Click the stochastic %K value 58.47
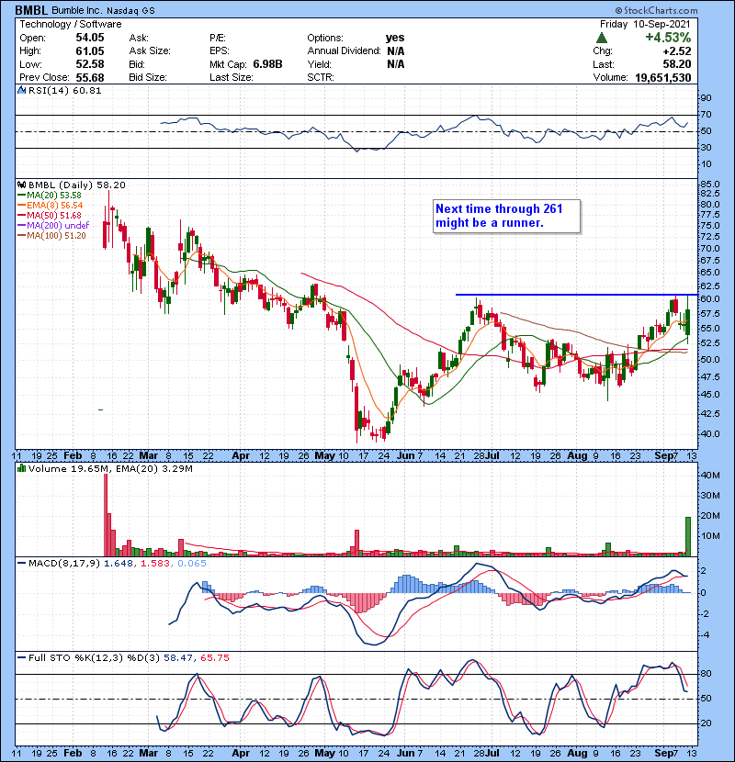The image size is (735, 762). tap(177, 657)
